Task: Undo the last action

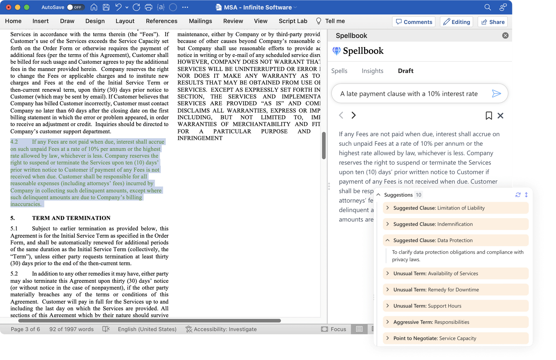Action: tap(119, 7)
